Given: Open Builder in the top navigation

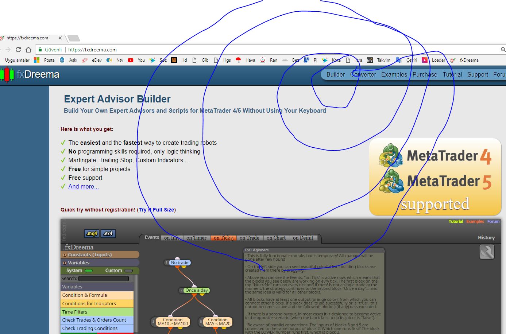Looking at the screenshot, I should pos(335,74).
